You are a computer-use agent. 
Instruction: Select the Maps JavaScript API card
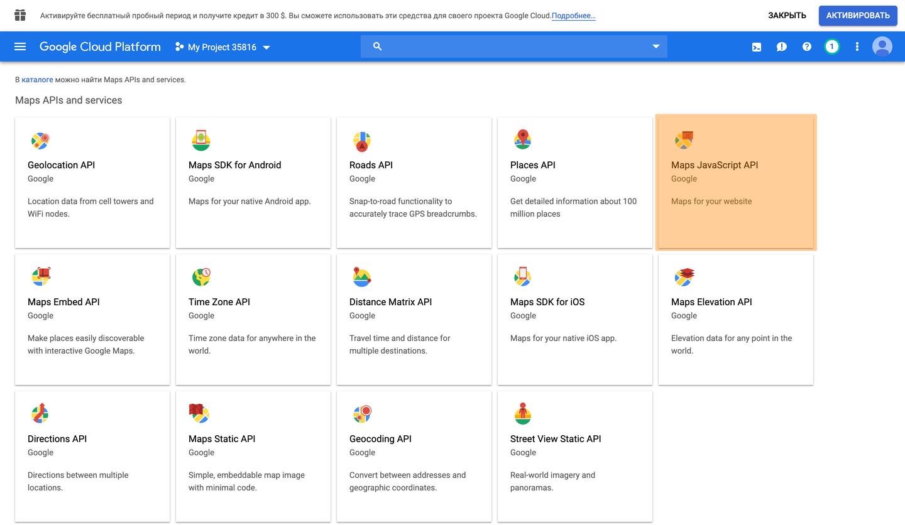(735, 182)
